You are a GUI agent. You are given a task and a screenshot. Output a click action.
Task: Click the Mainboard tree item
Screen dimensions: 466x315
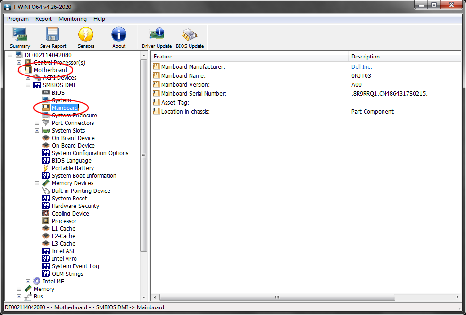pos(65,108)
